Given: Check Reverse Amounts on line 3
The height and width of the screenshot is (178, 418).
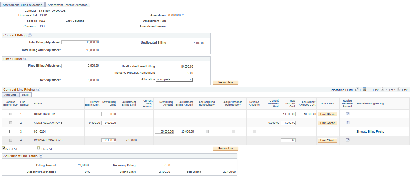Looking at the screenshot, I should pyautogui.click(x=254, y=131).
